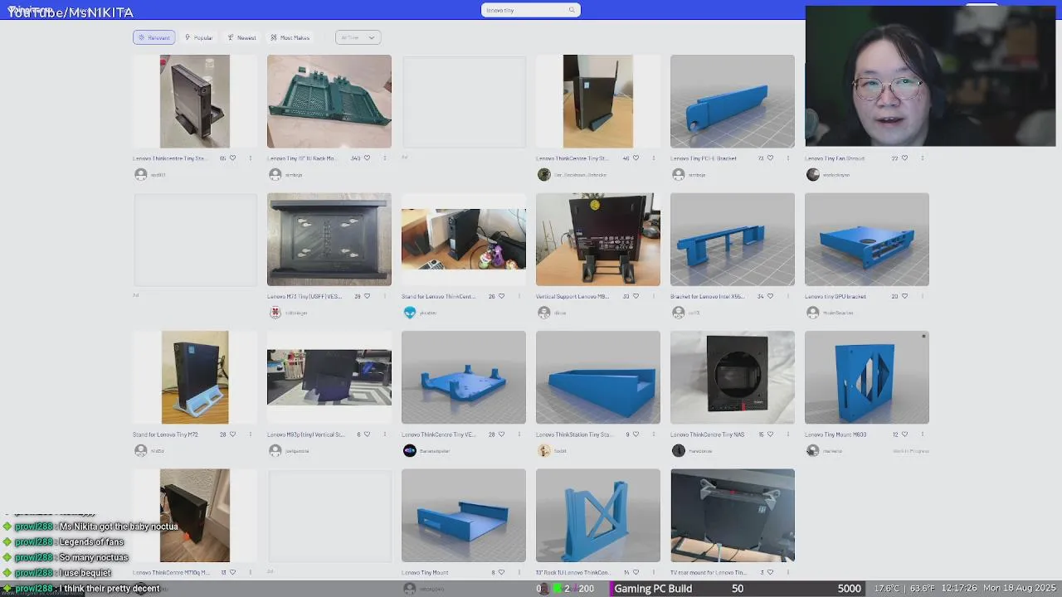Open the Lenovo Tiny Mount M600 title link
The width and height of the screenshot is (1062, 597).
(x=835, y=434)
